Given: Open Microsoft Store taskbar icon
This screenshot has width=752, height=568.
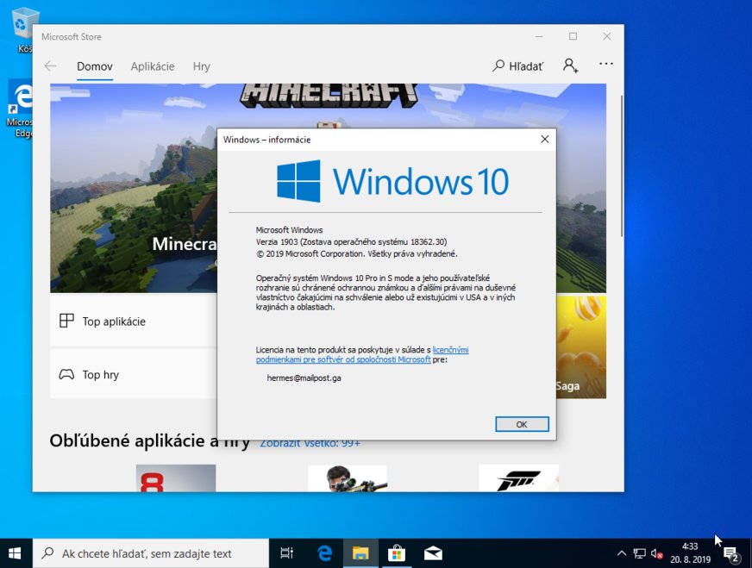Looking at the screenshot, I should click(x=397, y=553).
